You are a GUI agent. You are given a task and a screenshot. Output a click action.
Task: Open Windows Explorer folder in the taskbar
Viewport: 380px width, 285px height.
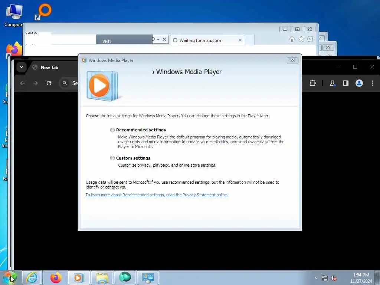coord(102,278)
